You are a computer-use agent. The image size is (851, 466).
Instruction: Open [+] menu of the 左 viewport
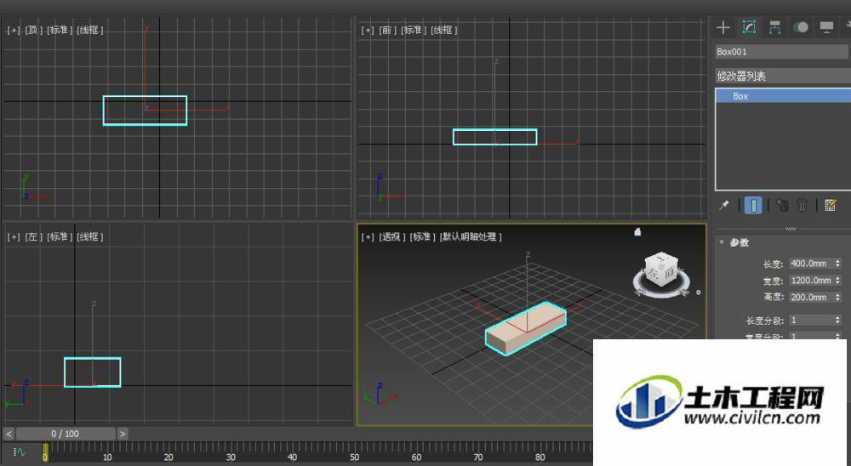click(13, 236)
